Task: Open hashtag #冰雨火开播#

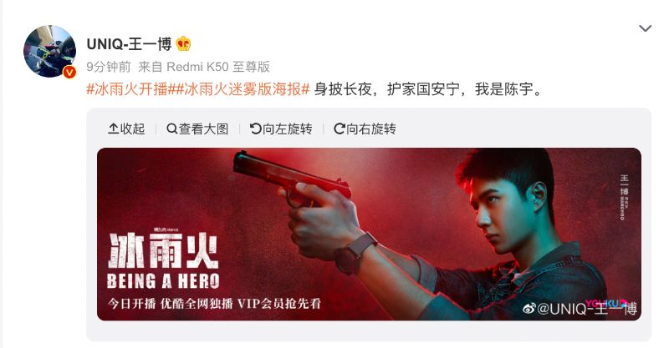Action: point(127,89)
